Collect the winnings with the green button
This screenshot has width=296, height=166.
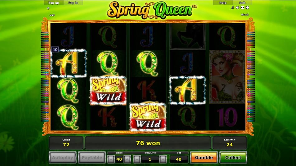233,157
